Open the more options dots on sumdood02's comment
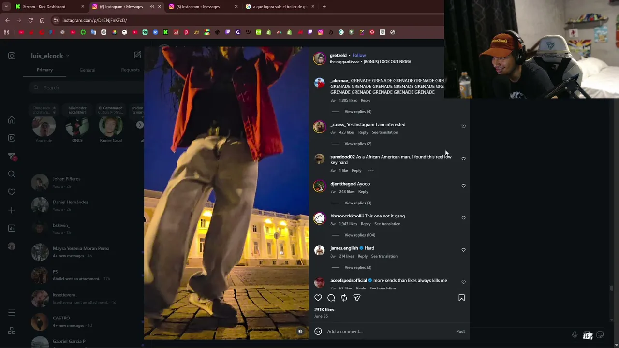The width and height of the screenshot is (619, 348). [x=371, y=170]
